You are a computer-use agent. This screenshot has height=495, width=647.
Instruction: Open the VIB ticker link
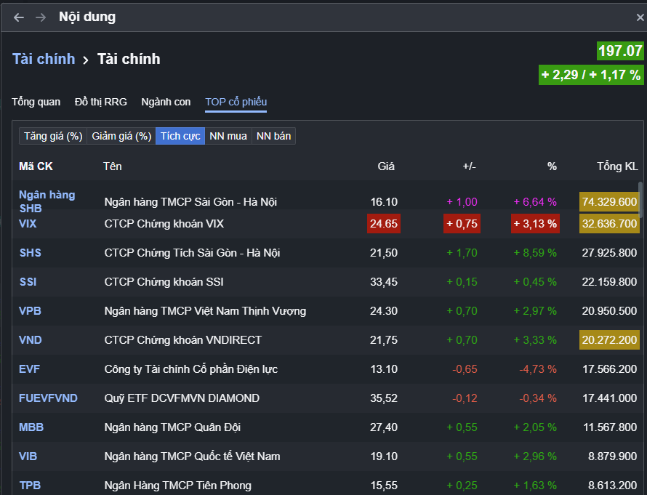[x=28, y=456]
